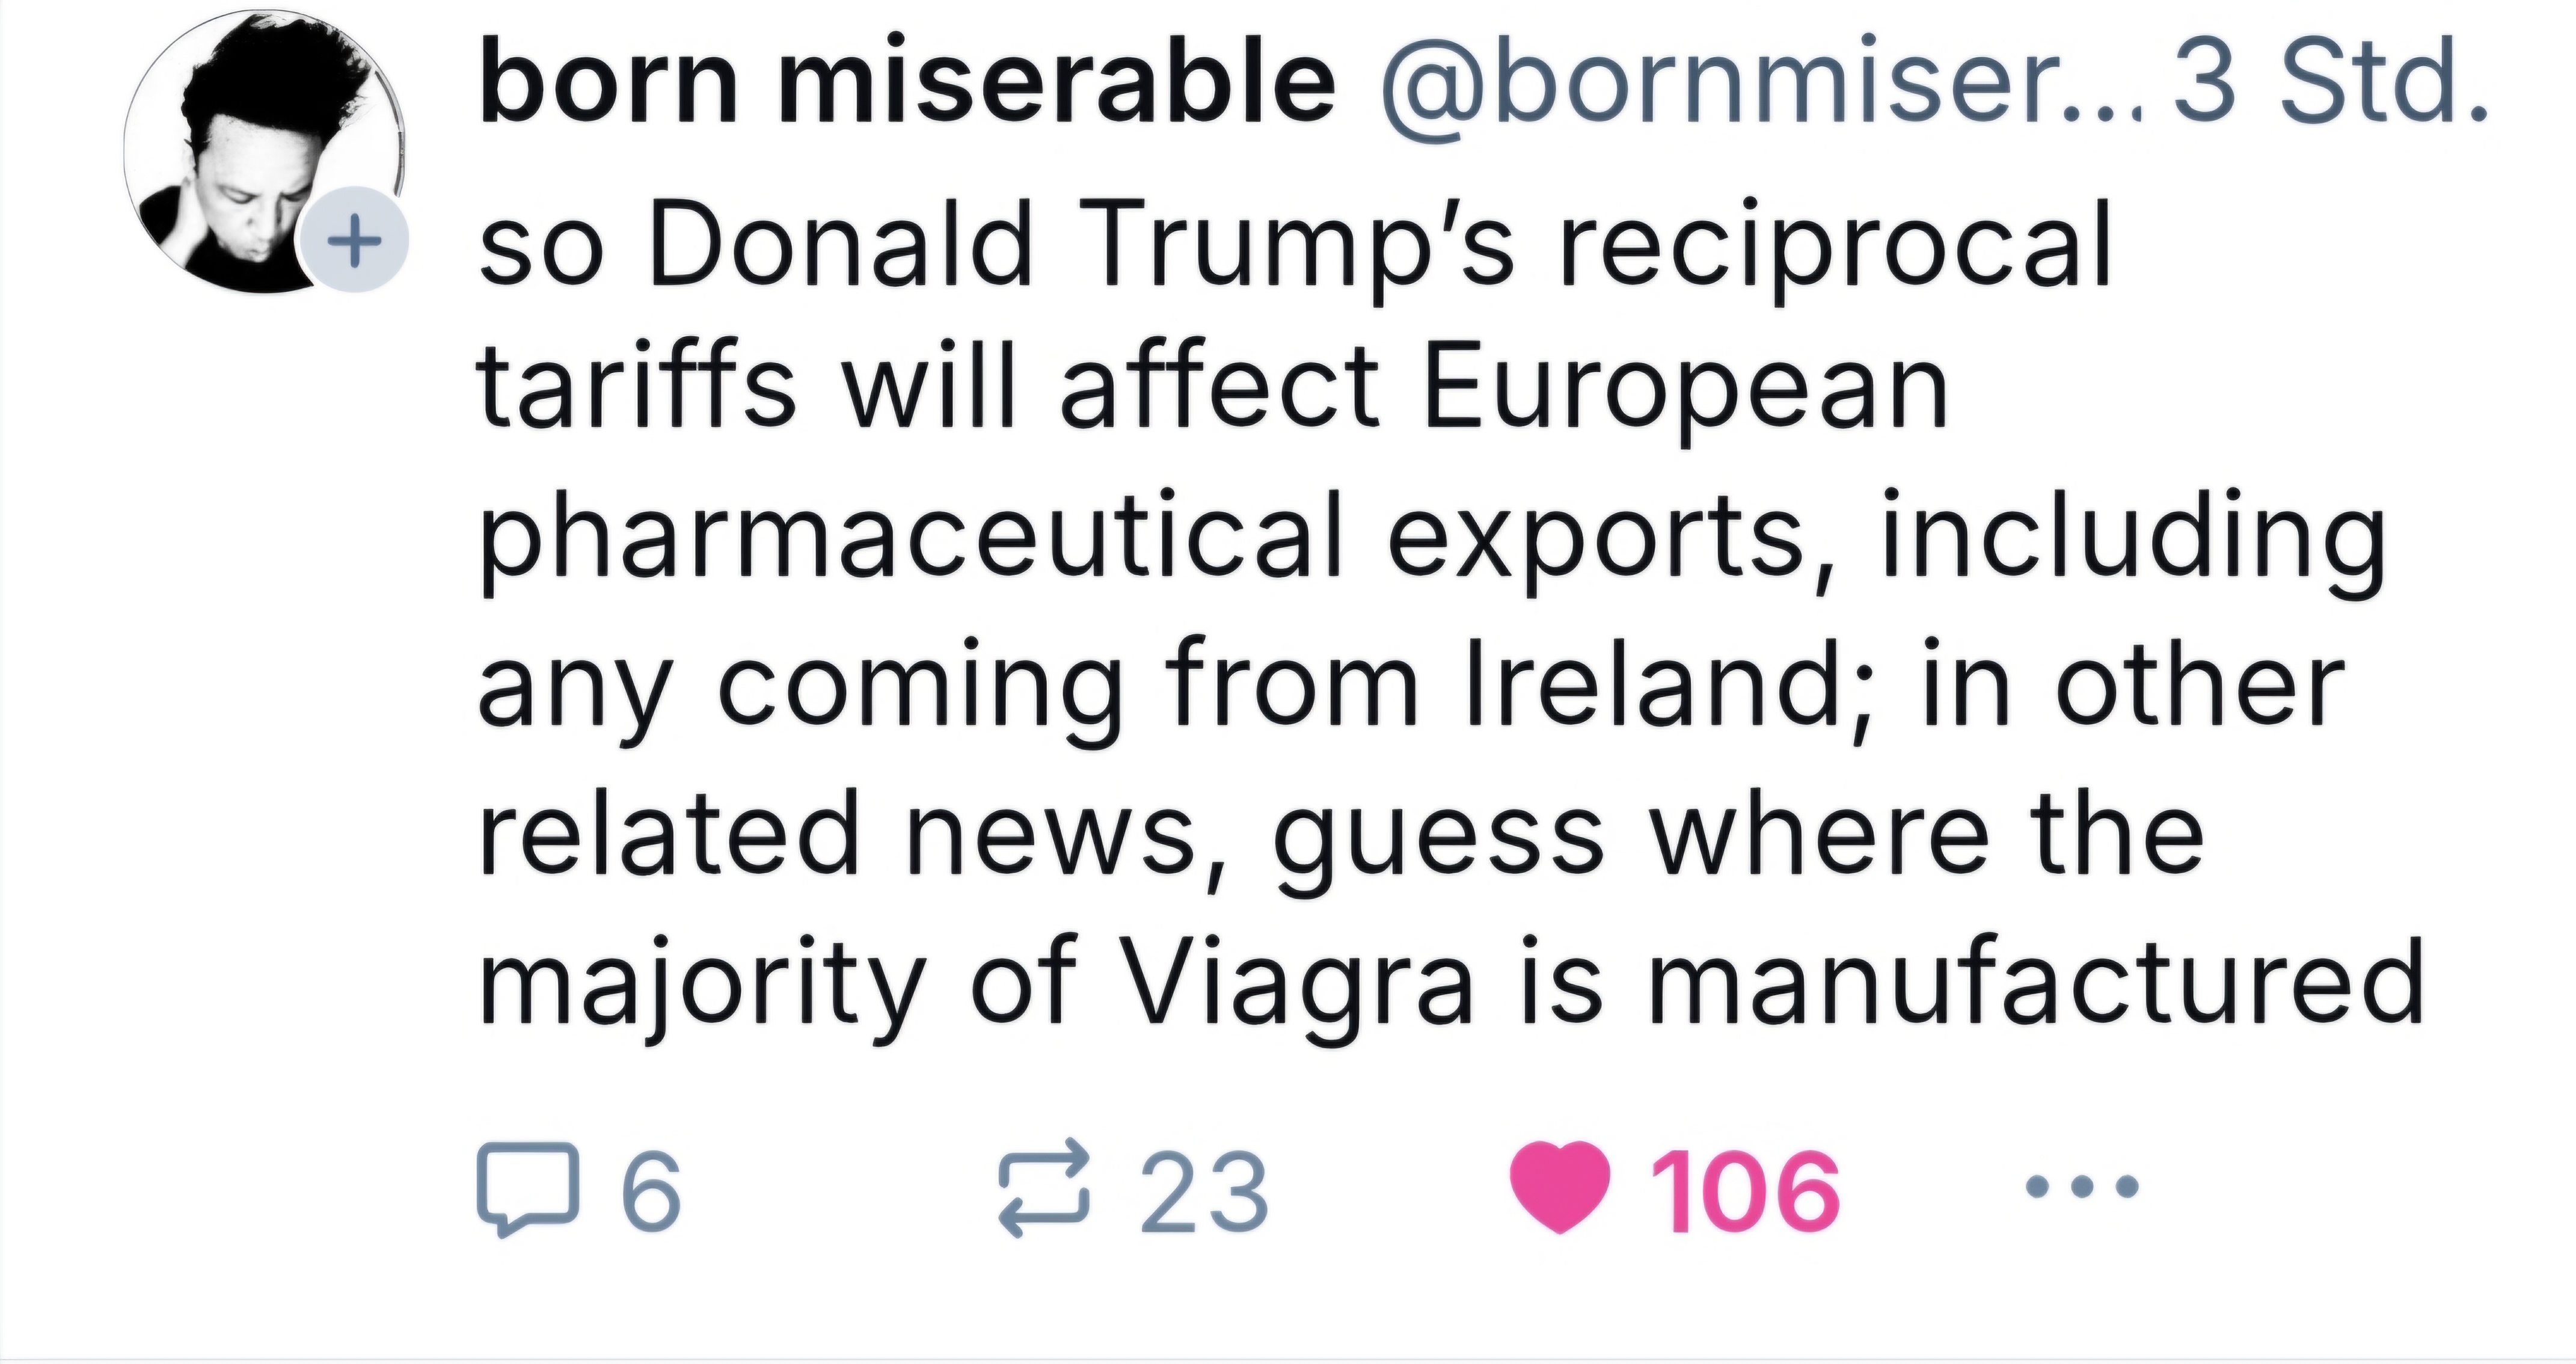Click the '3 Std.' timestamp
Viewport: 2576px width, 1364px height.
pyautogui.click(x=2328, y=80)
